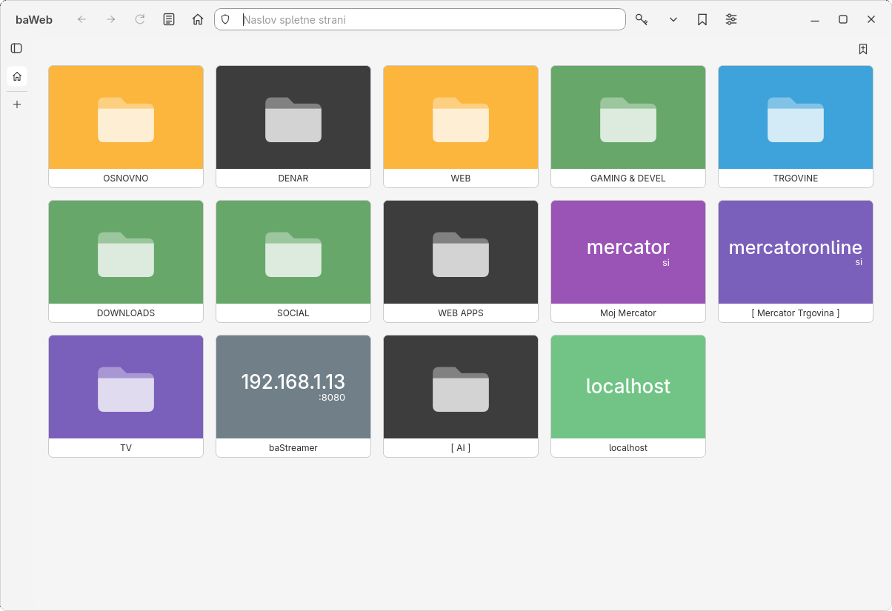Click the shield security icon in address bar
The image size is (892, 611).
pos(226,19)
